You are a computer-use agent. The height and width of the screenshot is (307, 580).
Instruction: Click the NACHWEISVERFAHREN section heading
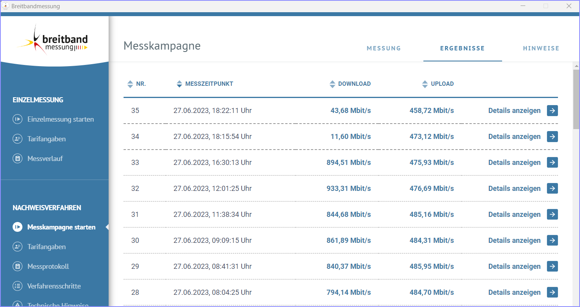pos(47,208)
